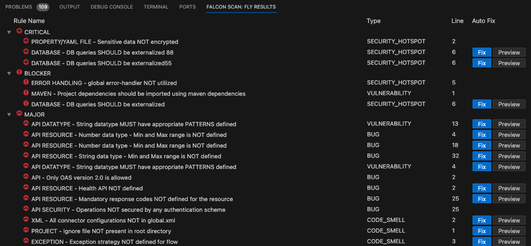Click icon beside XML connector configurations rule

point(26,220)
